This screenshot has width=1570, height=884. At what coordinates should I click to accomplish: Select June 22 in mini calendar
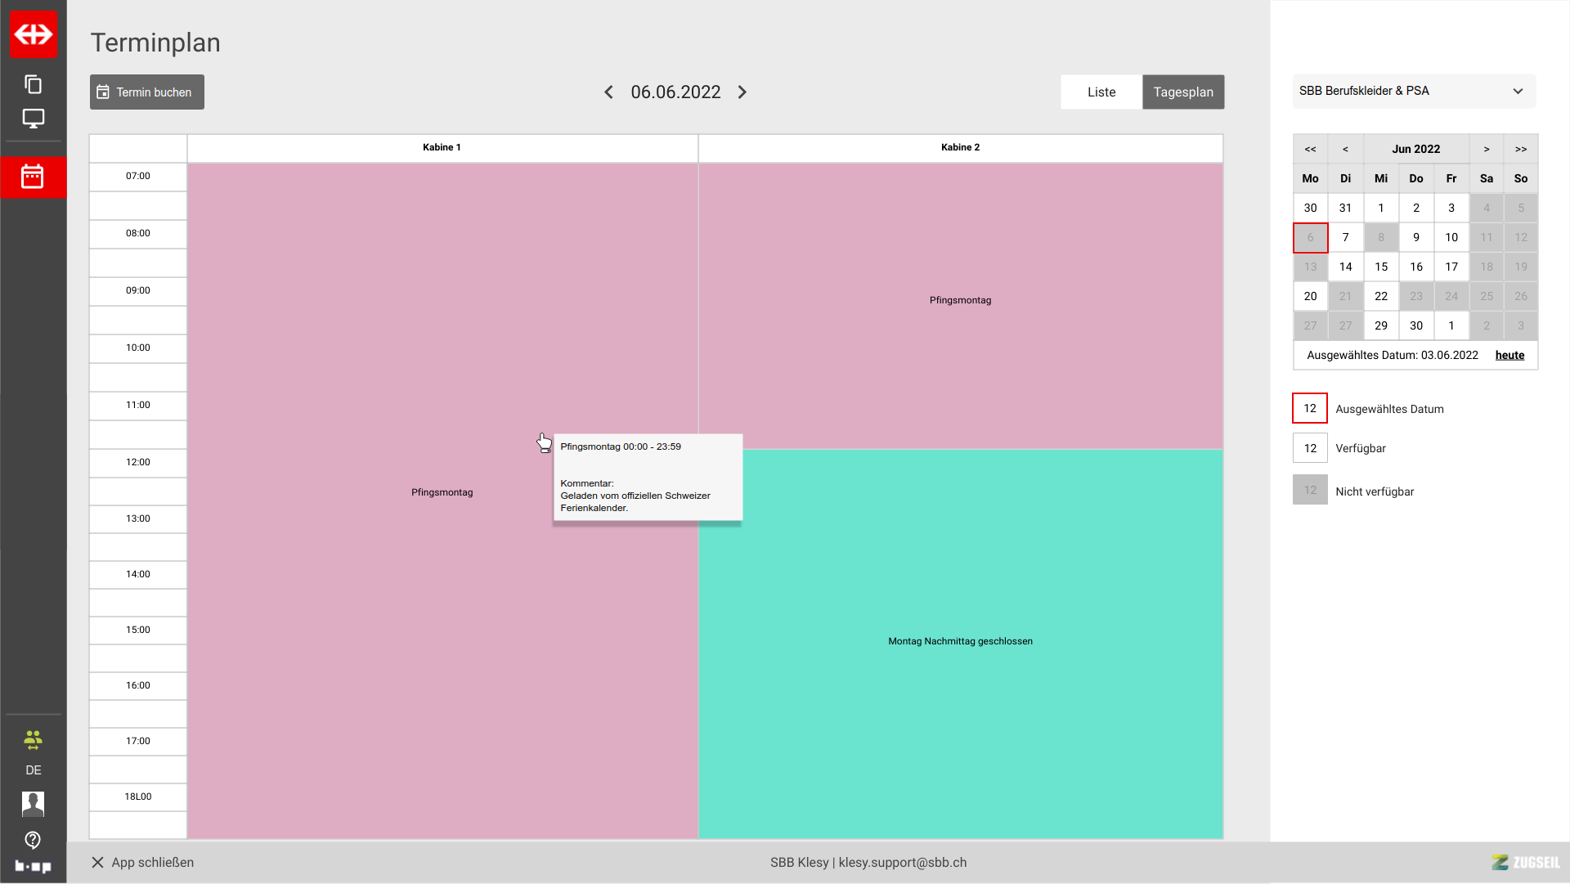pyautogui.click(x=1380, y=296)
